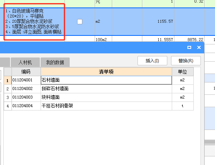Click code cell 011204004
Viewport: 215px width, 165px height.
pos(26,106)
